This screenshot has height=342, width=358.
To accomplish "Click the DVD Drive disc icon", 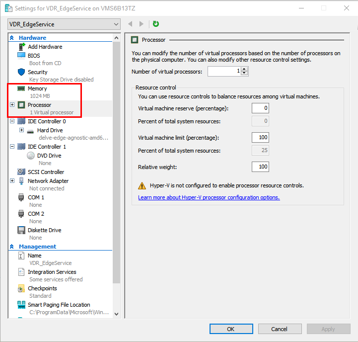I will [x=31, y=156].
